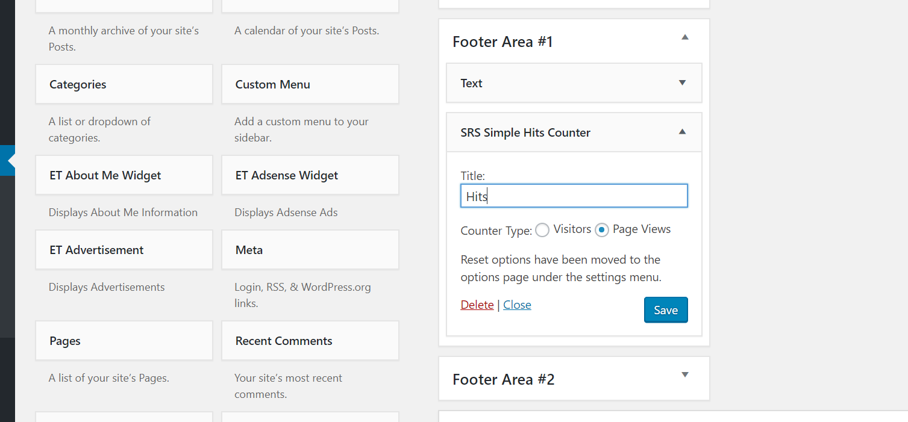Click the admin menu current-item pointer arrow
Screen dimensions: 908x422
coord(11,160)
